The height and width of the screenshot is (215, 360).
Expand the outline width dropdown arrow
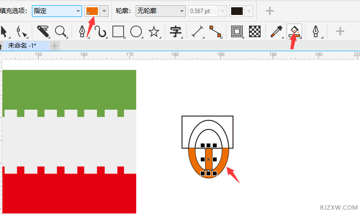[222, 11]
